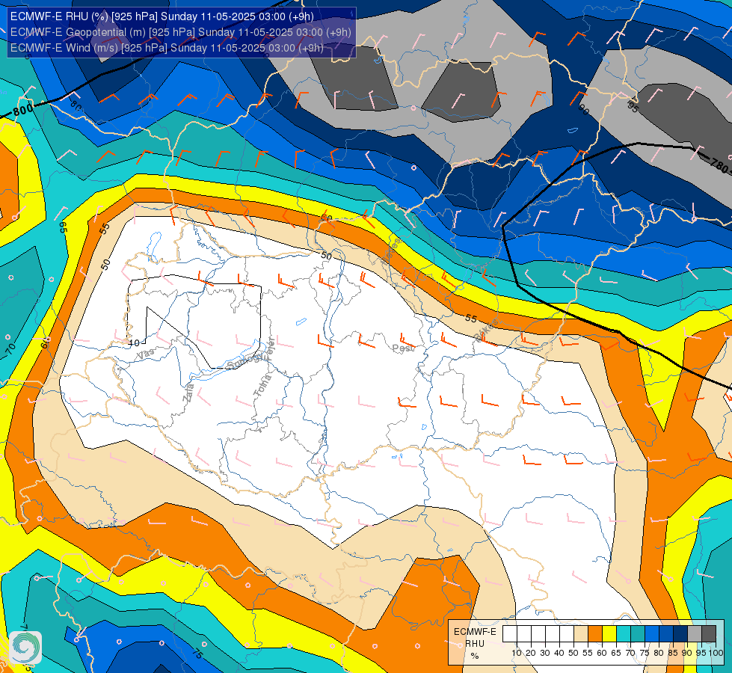Select the ECMWF-E Geopotential (m) title line
The image size is (732, 673).
tap(180, 32)
